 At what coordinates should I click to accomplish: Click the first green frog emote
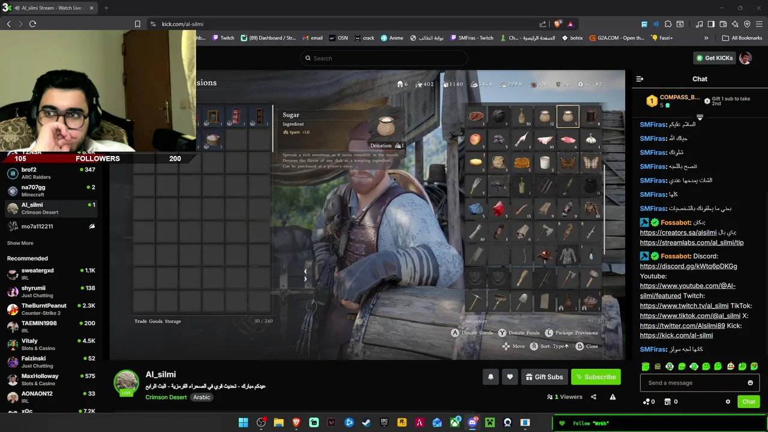point(646,366)
